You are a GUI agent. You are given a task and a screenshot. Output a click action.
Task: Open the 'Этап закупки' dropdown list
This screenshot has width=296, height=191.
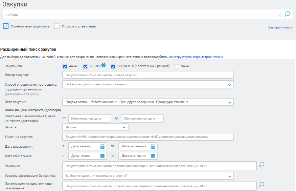click(x=229, y=102)
